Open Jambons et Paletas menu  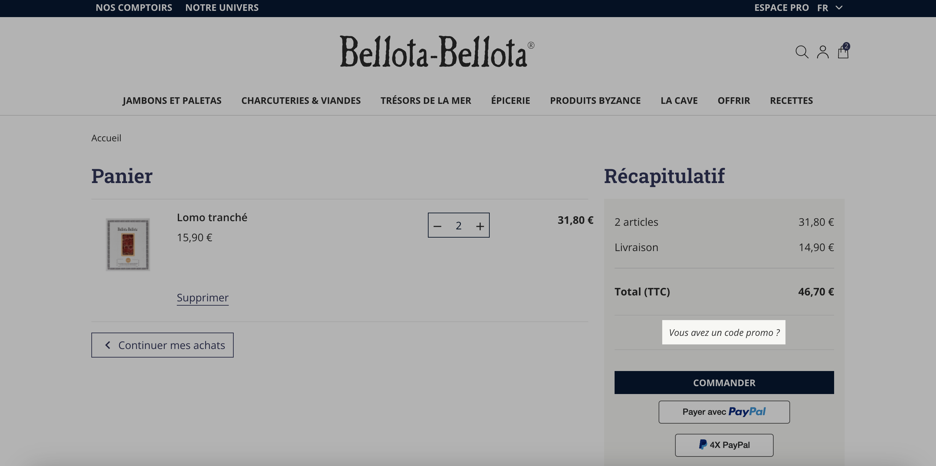172,101
